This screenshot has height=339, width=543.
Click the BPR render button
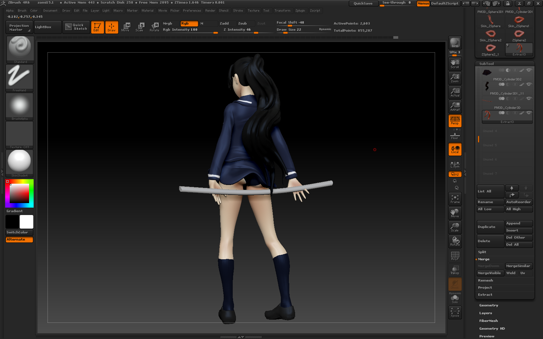point(455,42)
